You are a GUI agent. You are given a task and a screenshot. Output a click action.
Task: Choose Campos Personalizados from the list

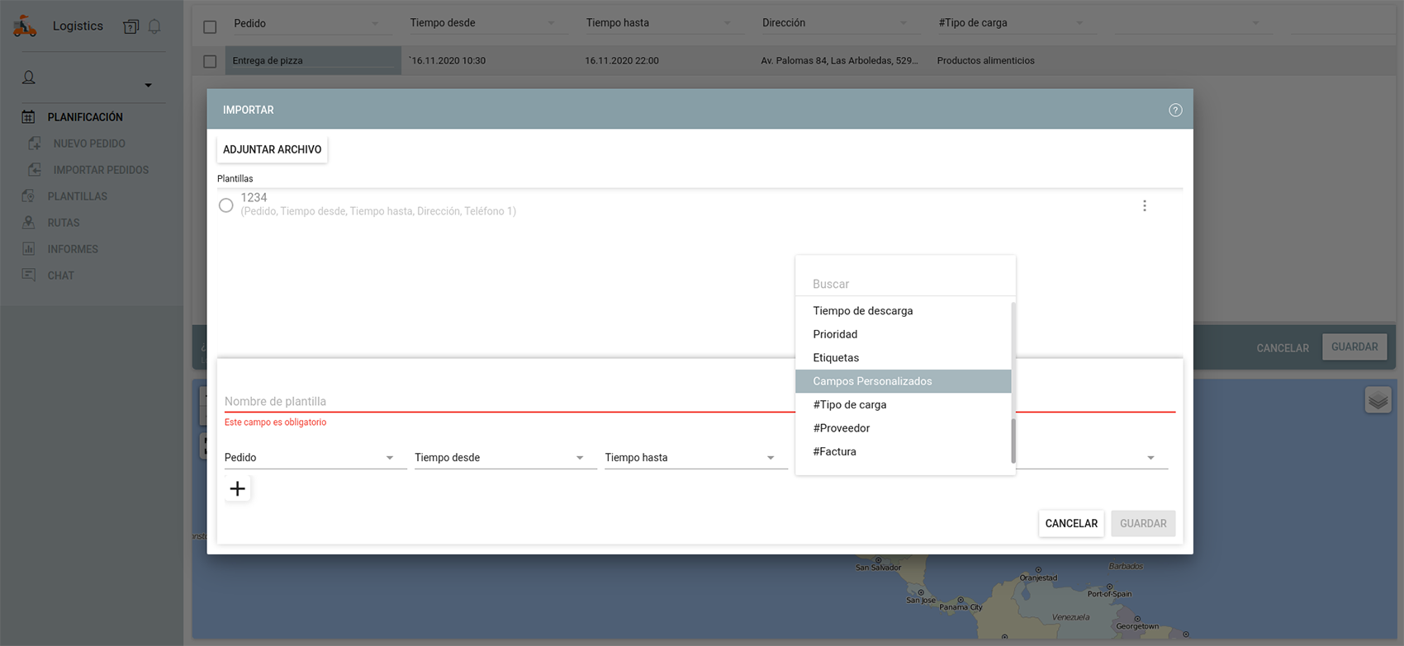pos(872,381)
